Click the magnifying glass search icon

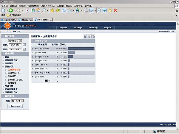(x=44, y=10)
